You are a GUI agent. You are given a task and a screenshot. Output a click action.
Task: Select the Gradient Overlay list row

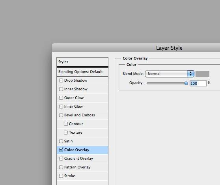click(x=82, y=159)
